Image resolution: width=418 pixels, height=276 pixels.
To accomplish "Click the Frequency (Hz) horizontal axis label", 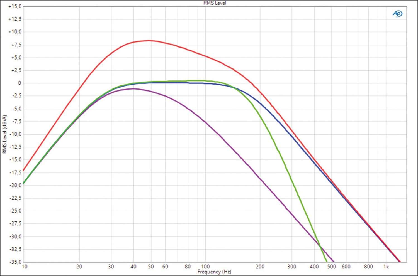I will (x=214, y=272).
